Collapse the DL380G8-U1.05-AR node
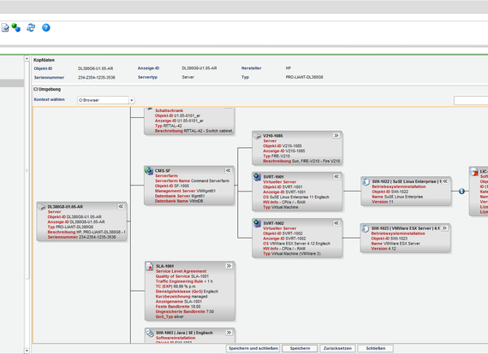This screenshot has width=488, height=354. (x=121, y=206)
